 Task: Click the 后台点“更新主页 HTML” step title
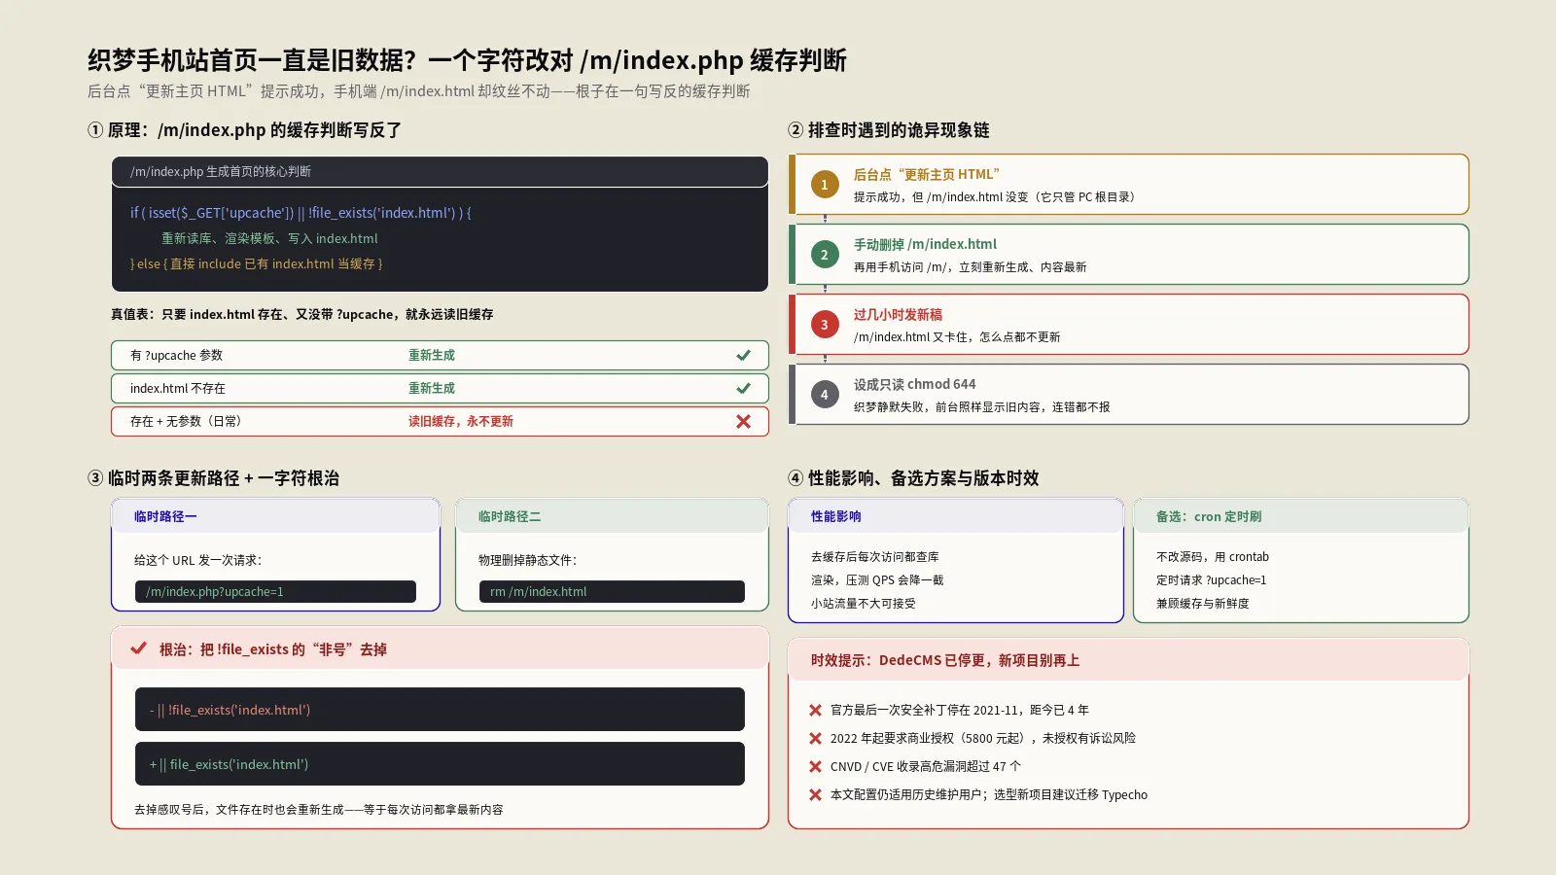click(927, 174)
